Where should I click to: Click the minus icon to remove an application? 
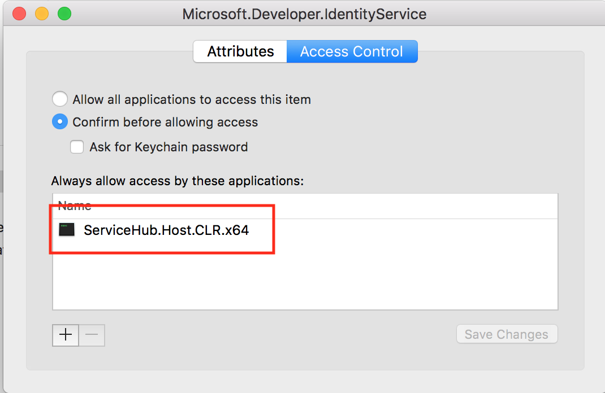pyautogui.click(x=92, y=335)
